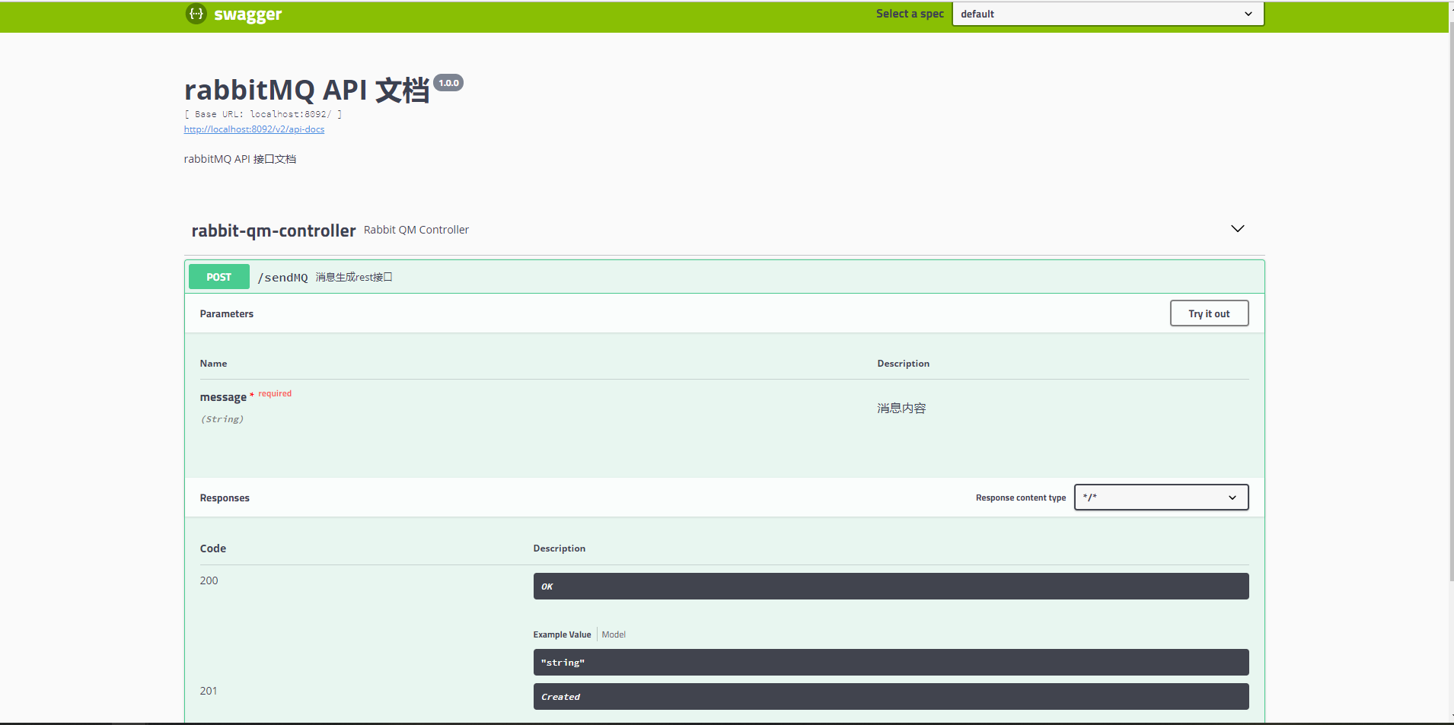Click the Swagger logo icon
The height and width of the screenshot is (725, 1454).
196,14
